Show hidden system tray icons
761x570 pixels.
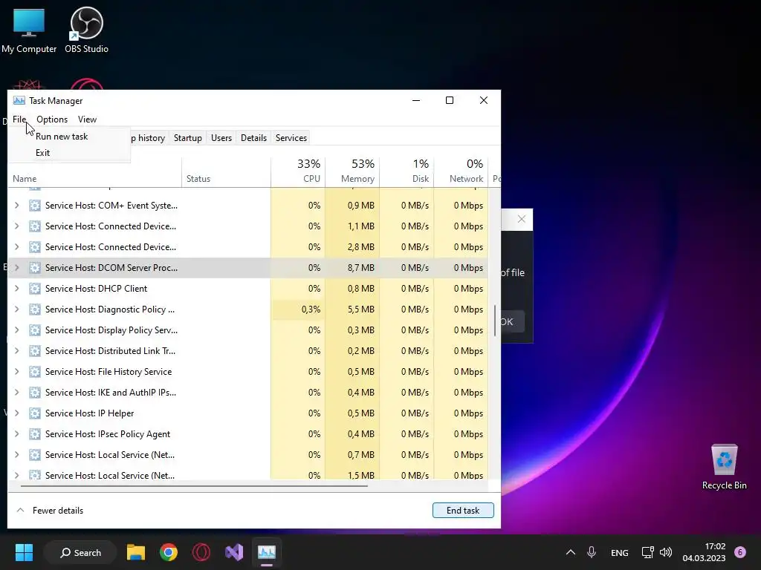(x=571, y=552)
